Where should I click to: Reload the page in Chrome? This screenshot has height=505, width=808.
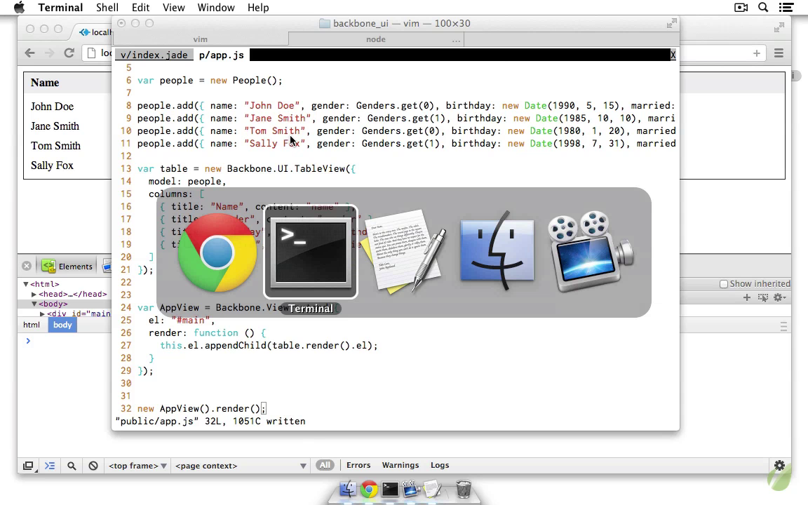pyautogui.click(x=69, y=53)
